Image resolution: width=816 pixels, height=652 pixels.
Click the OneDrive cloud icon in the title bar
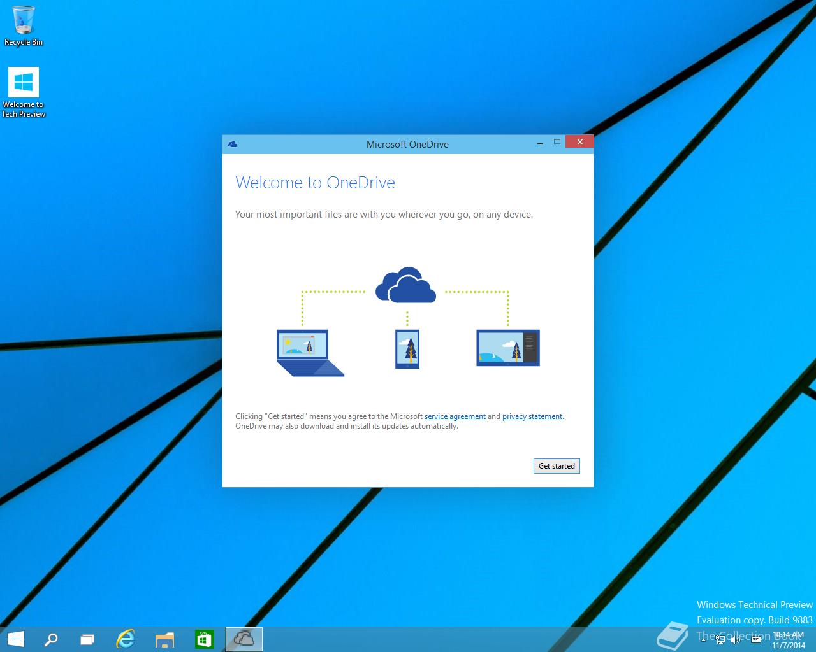(233, 145)
